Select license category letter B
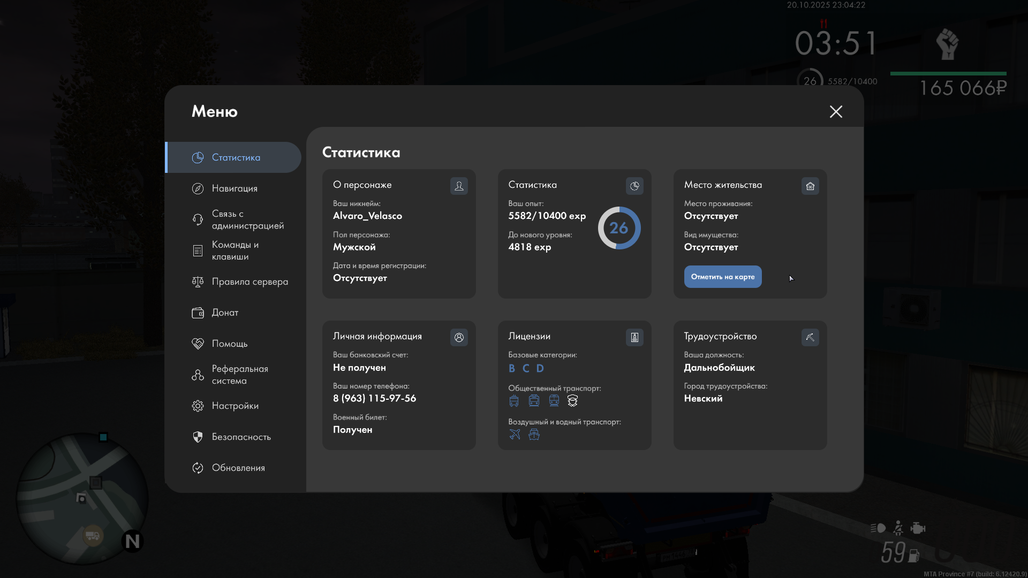 [512, 368]
